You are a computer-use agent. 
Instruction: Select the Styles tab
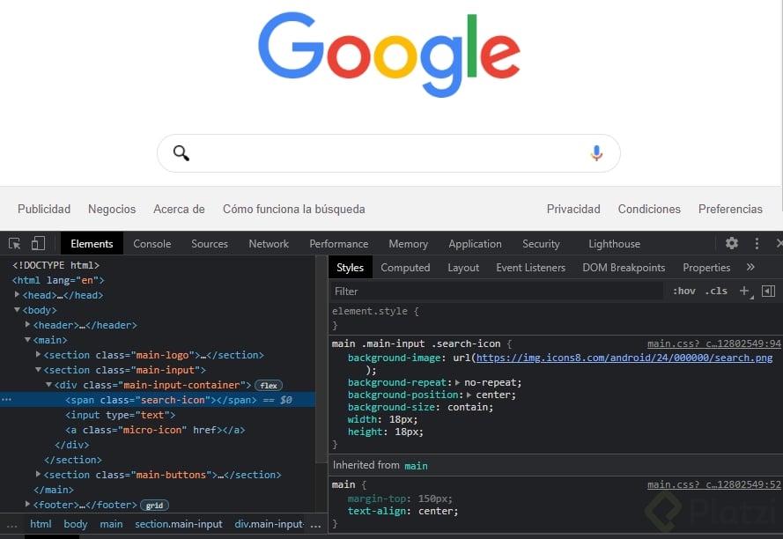(350, 268)
